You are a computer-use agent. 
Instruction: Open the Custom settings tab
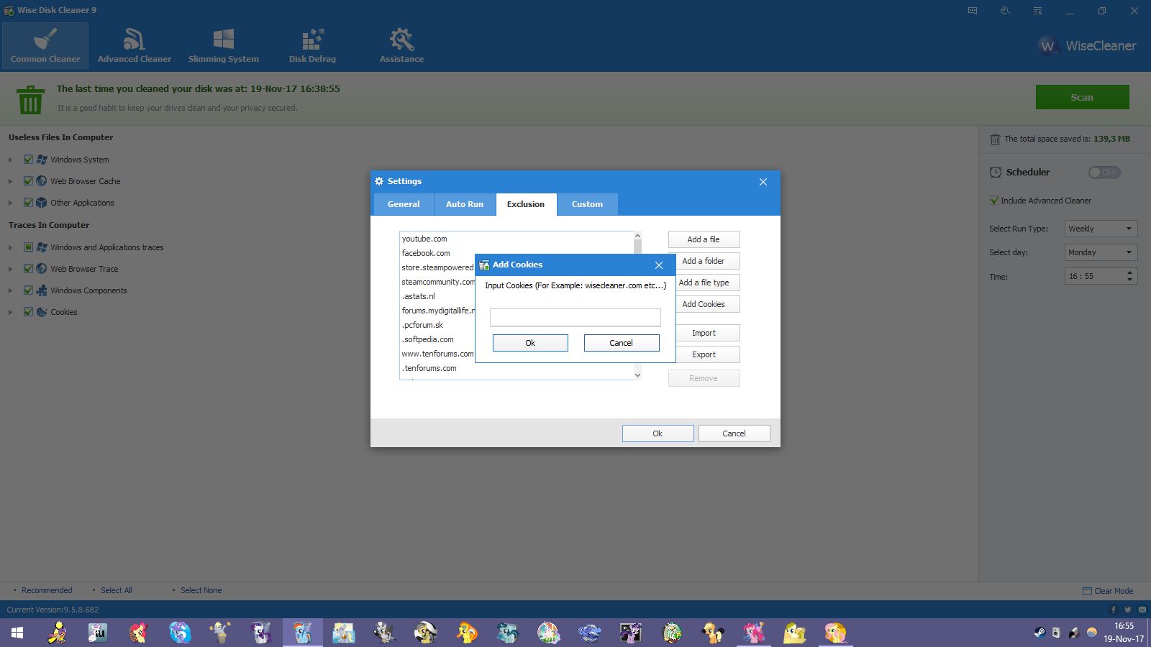tap(587, 204)
